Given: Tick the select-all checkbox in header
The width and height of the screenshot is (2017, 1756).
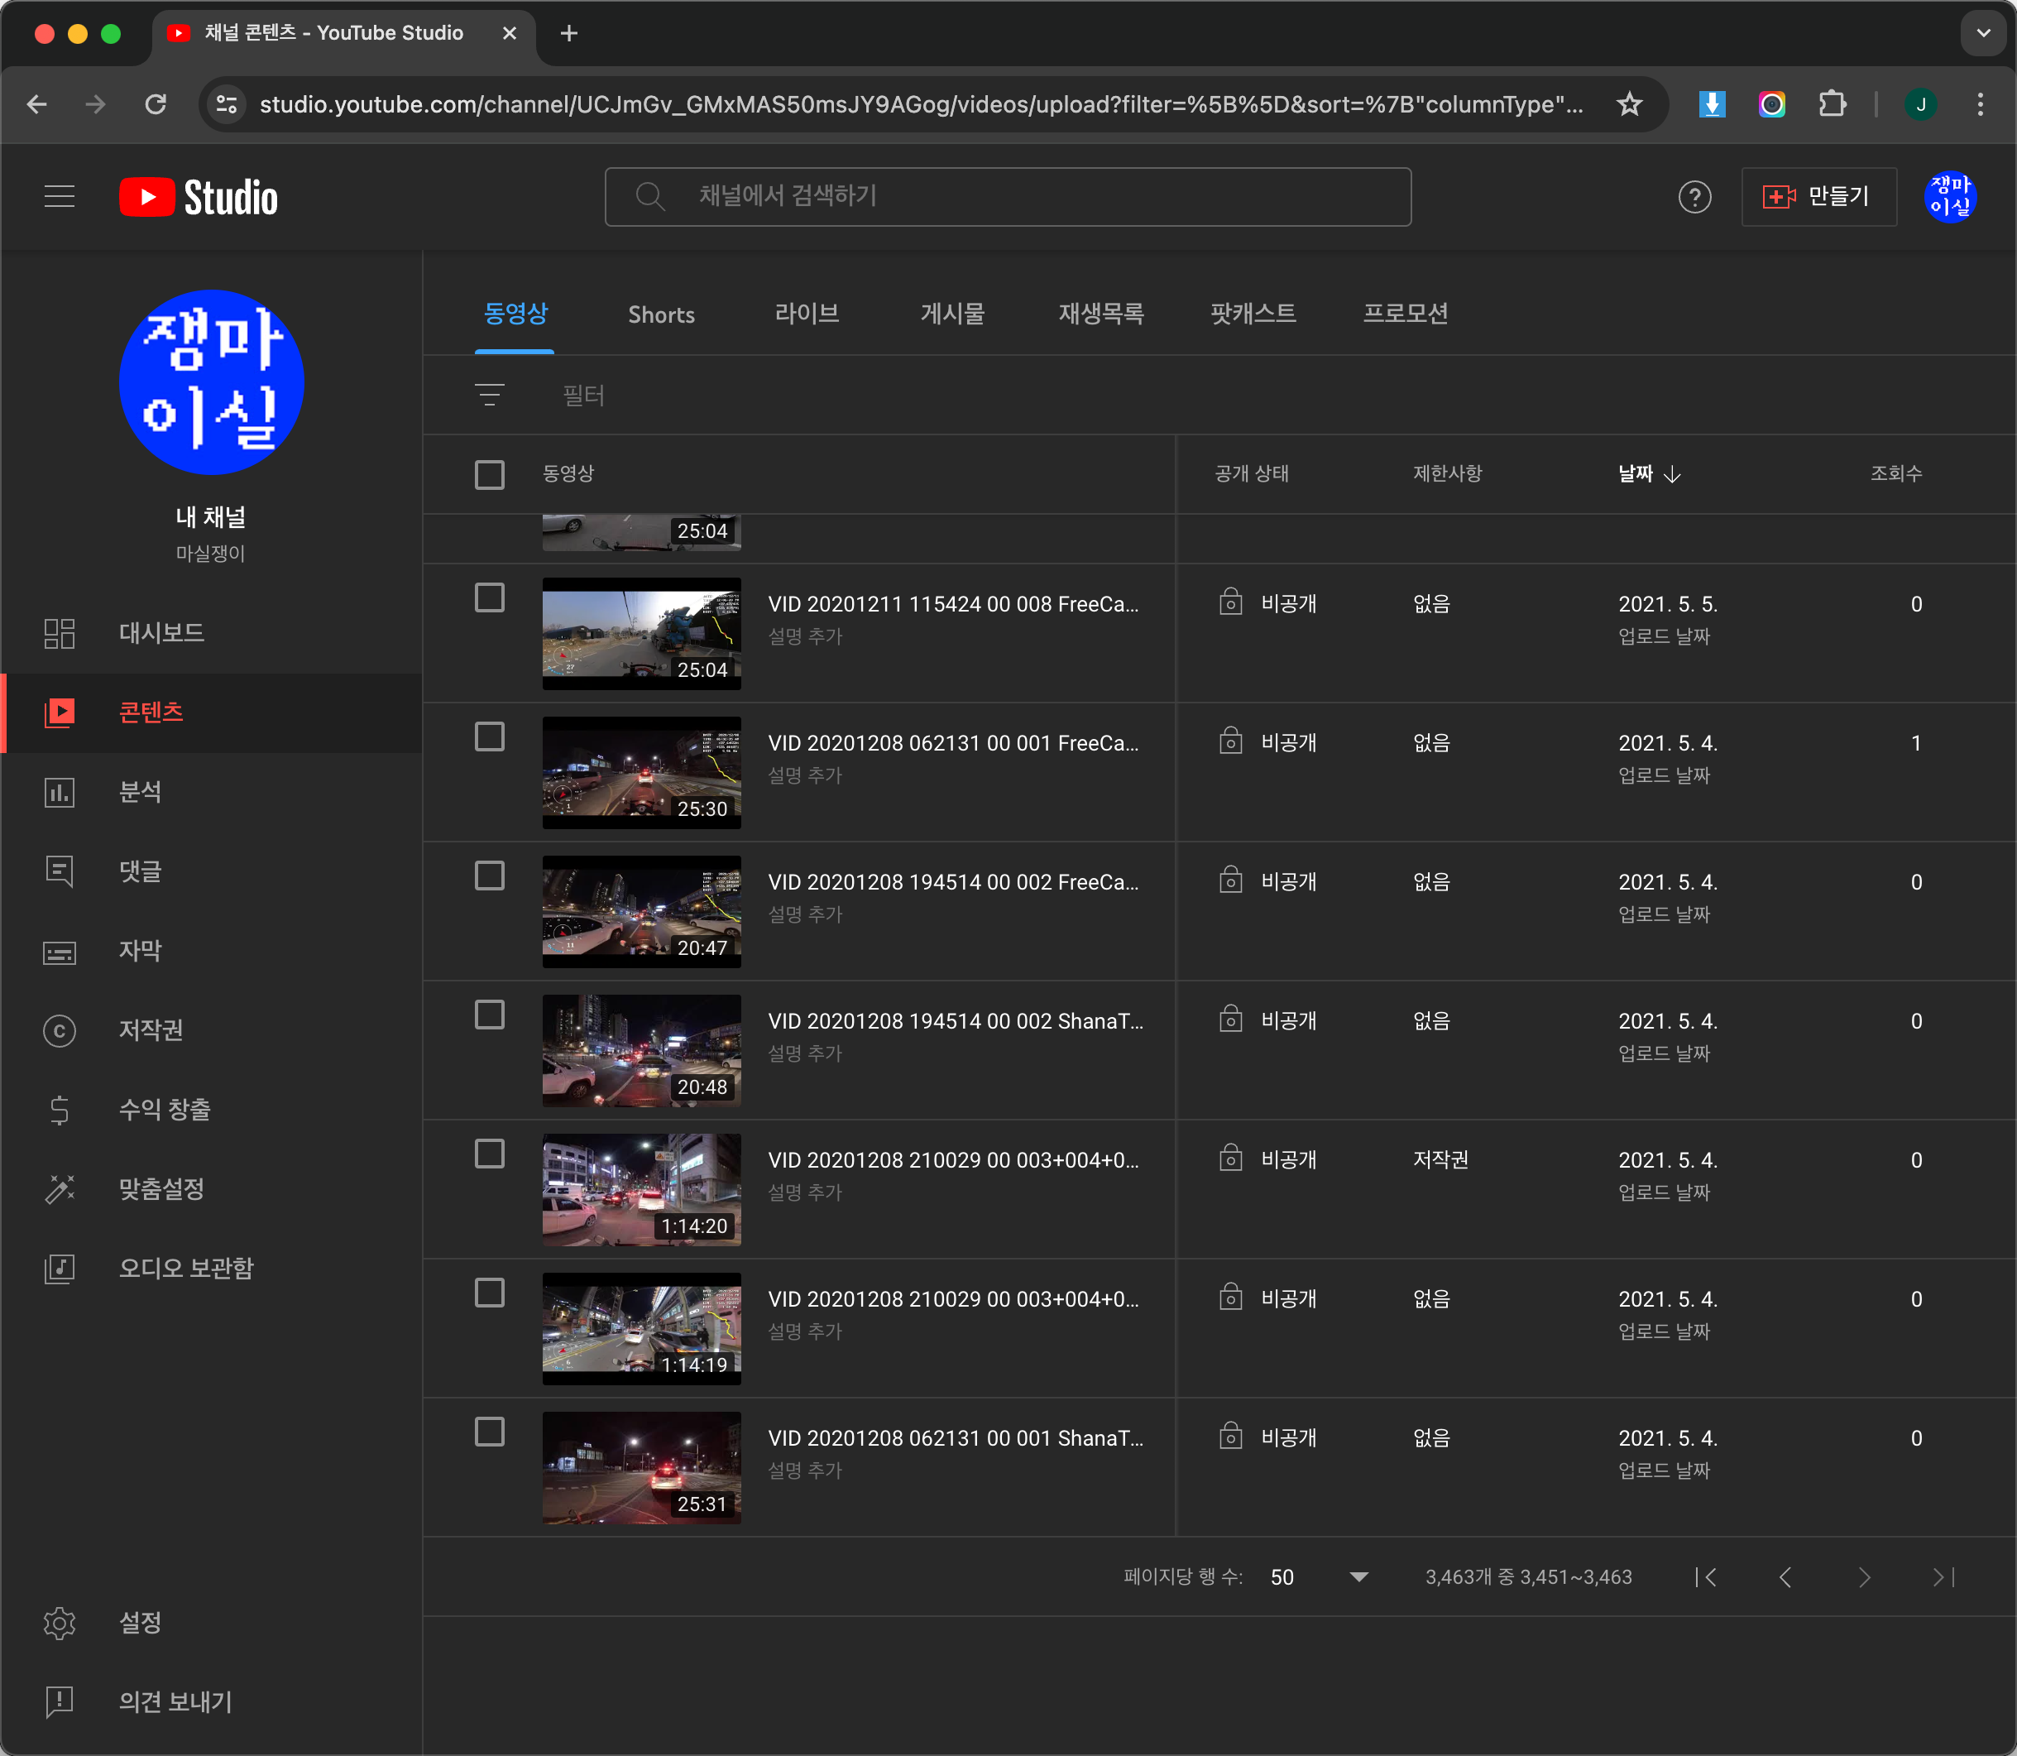Looking at the screenshot, I should tap(490, 474).
